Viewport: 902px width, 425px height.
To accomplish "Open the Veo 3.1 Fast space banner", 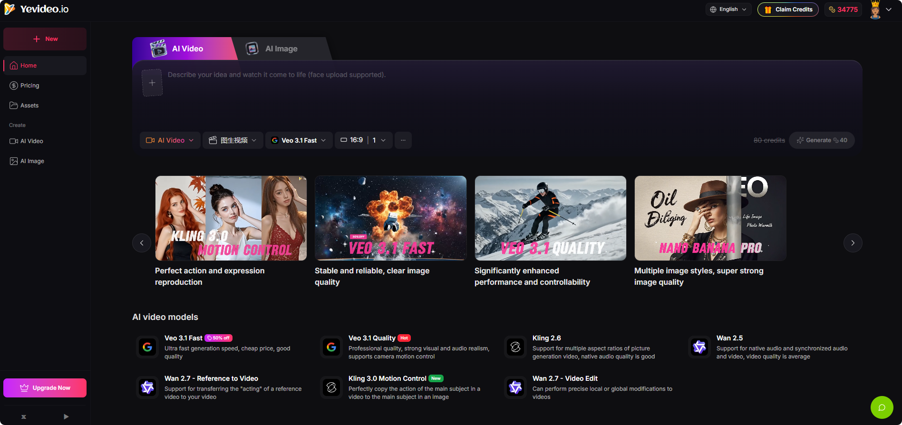I will point(391,218).
